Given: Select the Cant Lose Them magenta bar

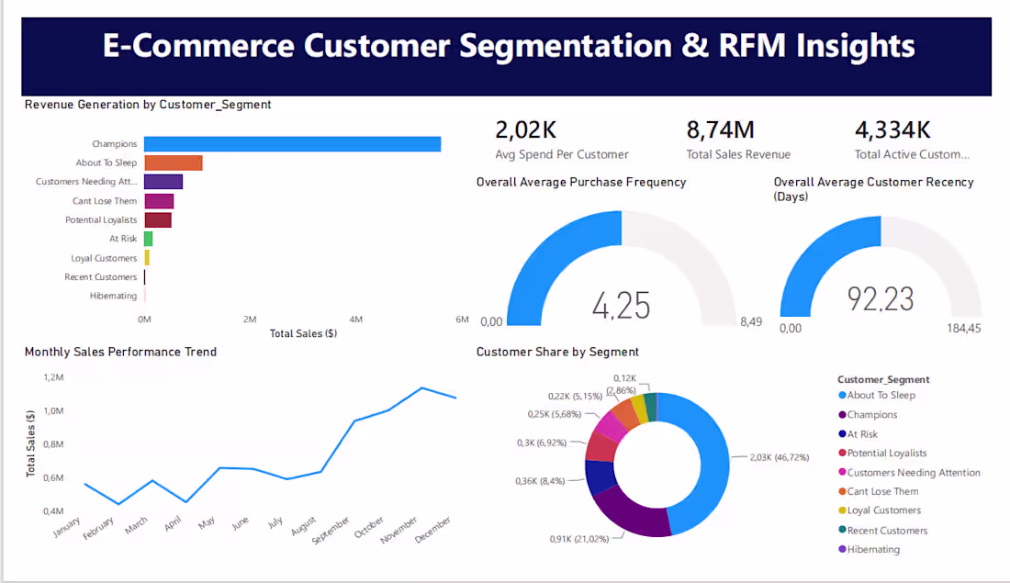Looking at the screenshot, I should click(159, 201).
